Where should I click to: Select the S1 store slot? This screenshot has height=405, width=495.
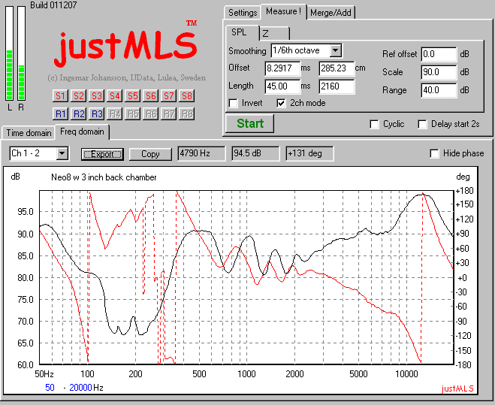click(60, 96)
